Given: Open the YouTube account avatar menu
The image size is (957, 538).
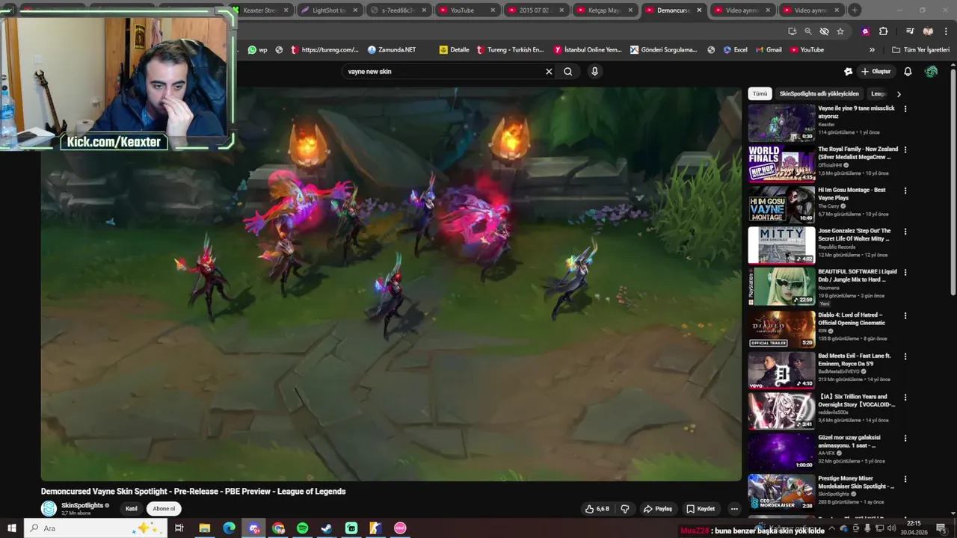Looking at the screenshot, I should pyautogui.click(x=931, y=72).
